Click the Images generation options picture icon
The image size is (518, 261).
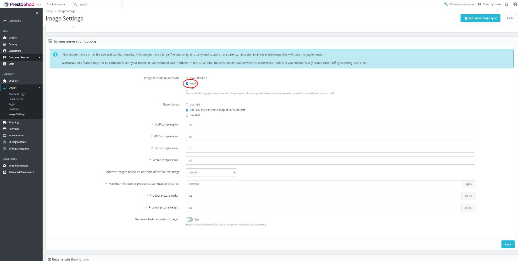(50, 41)
